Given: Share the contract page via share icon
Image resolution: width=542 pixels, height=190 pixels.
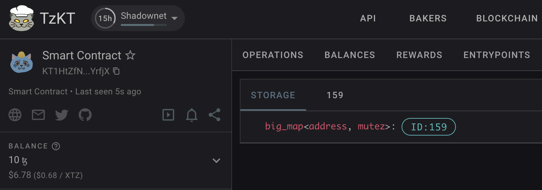Looking at the screenshot, I should (214, 115).
